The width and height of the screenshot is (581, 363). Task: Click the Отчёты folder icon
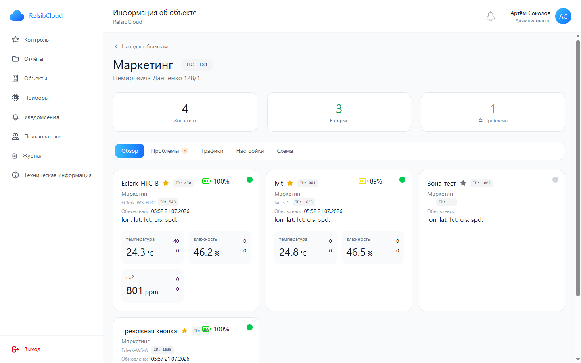pos(15,59)
